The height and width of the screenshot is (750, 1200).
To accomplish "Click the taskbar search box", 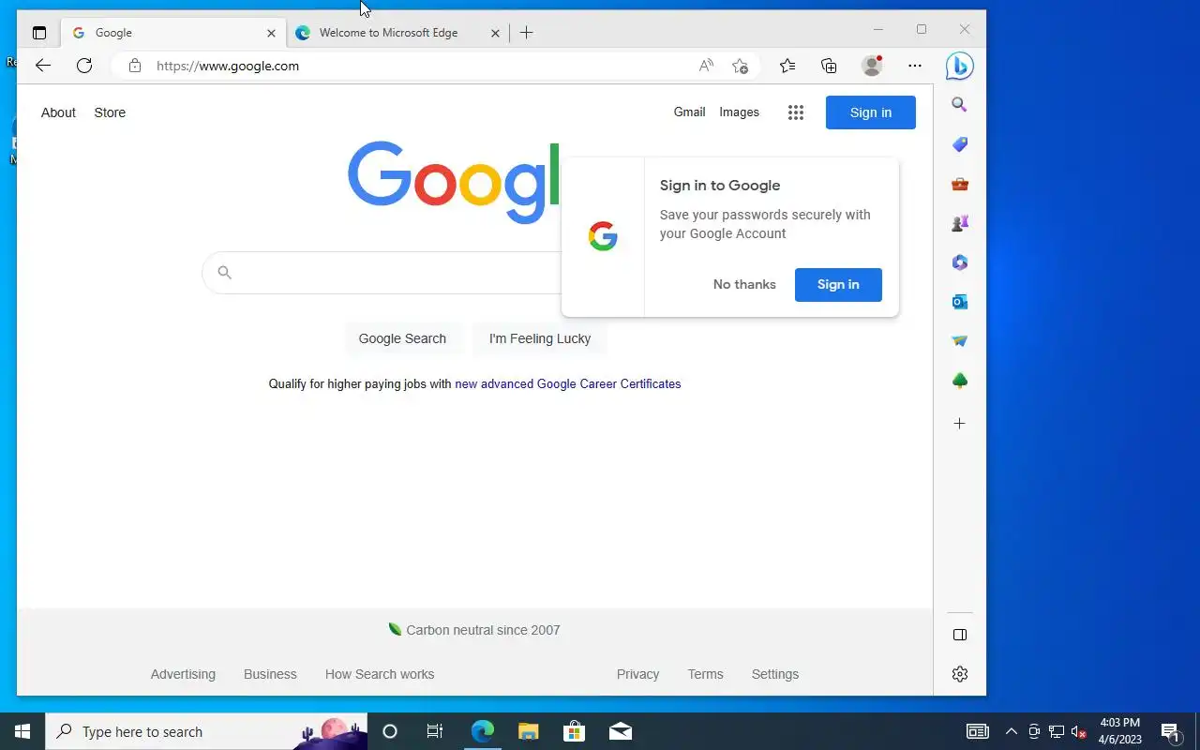I will click(x=206, y=731).
